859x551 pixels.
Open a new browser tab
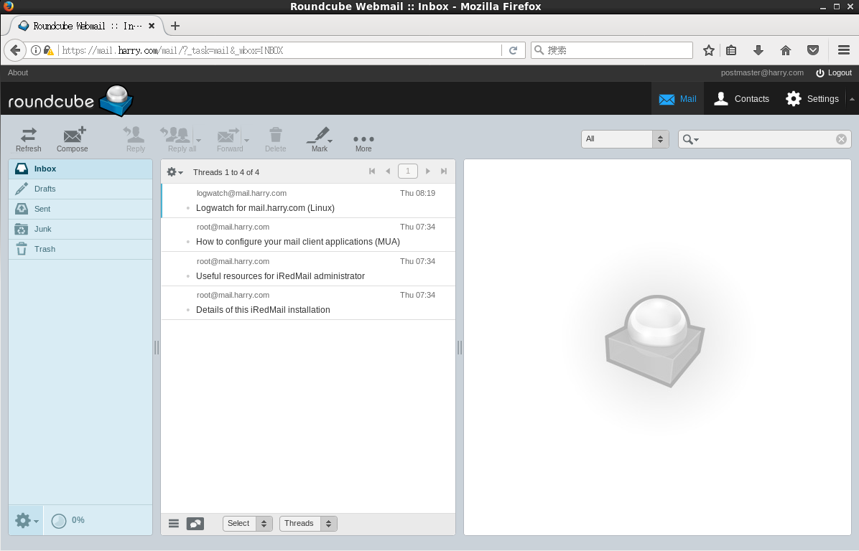tap(175, 26)
